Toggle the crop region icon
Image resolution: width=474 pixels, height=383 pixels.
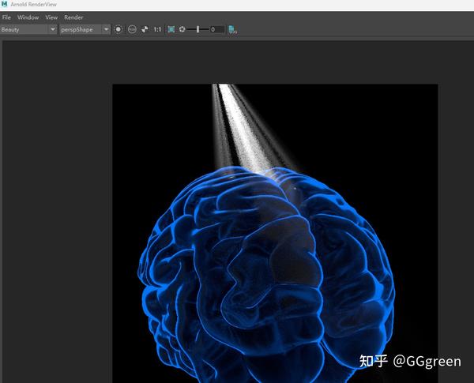[x=171, y=29]
